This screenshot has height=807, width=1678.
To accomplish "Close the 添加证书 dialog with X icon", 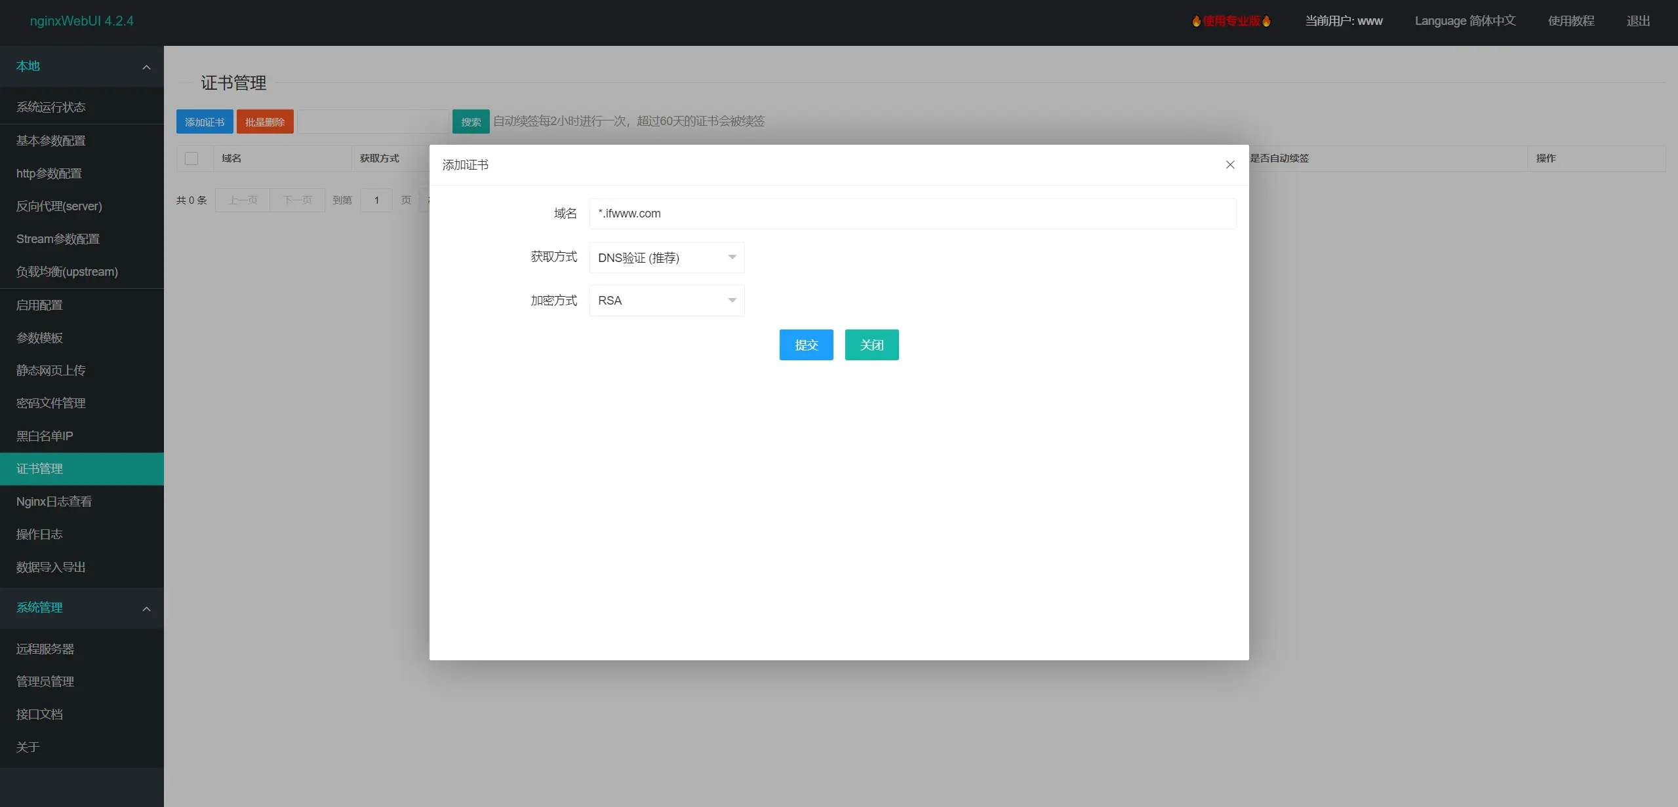I will [x=1230, y=165].
